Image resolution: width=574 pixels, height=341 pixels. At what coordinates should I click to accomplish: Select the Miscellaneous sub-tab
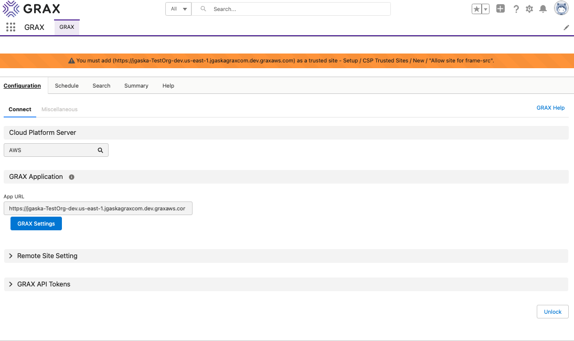[59, 110]
